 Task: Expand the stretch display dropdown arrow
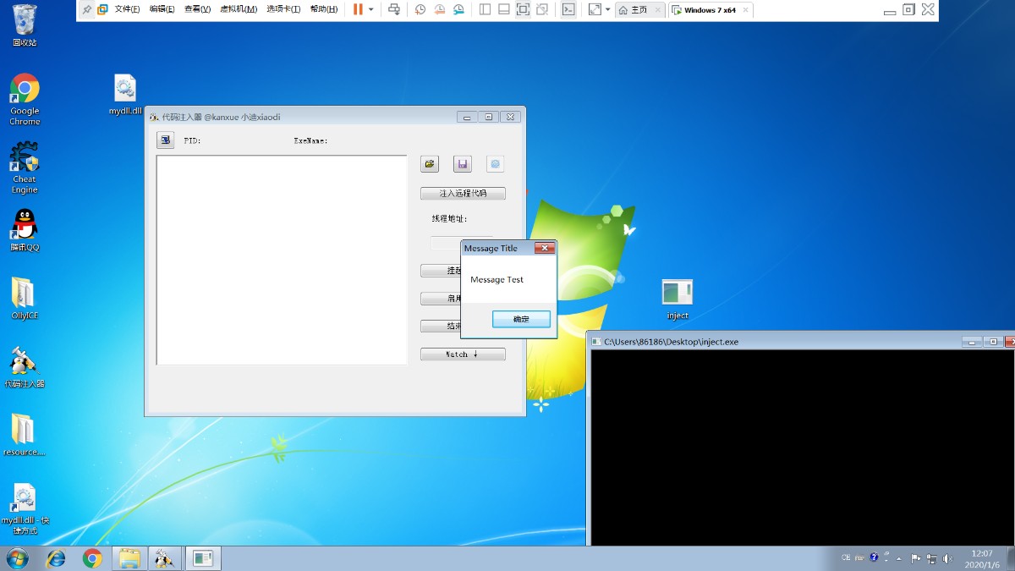(x=607, y=9)
